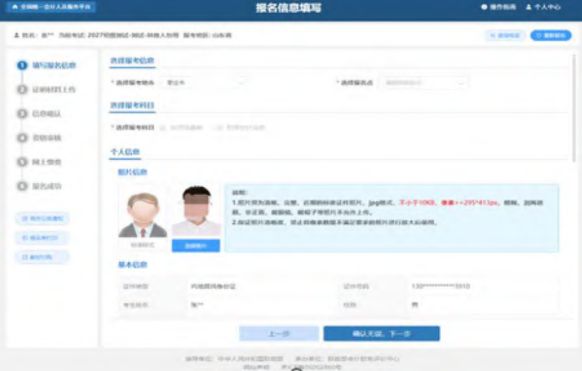Expand the 选择报名点 registration point dropdown

pos(423,83)
